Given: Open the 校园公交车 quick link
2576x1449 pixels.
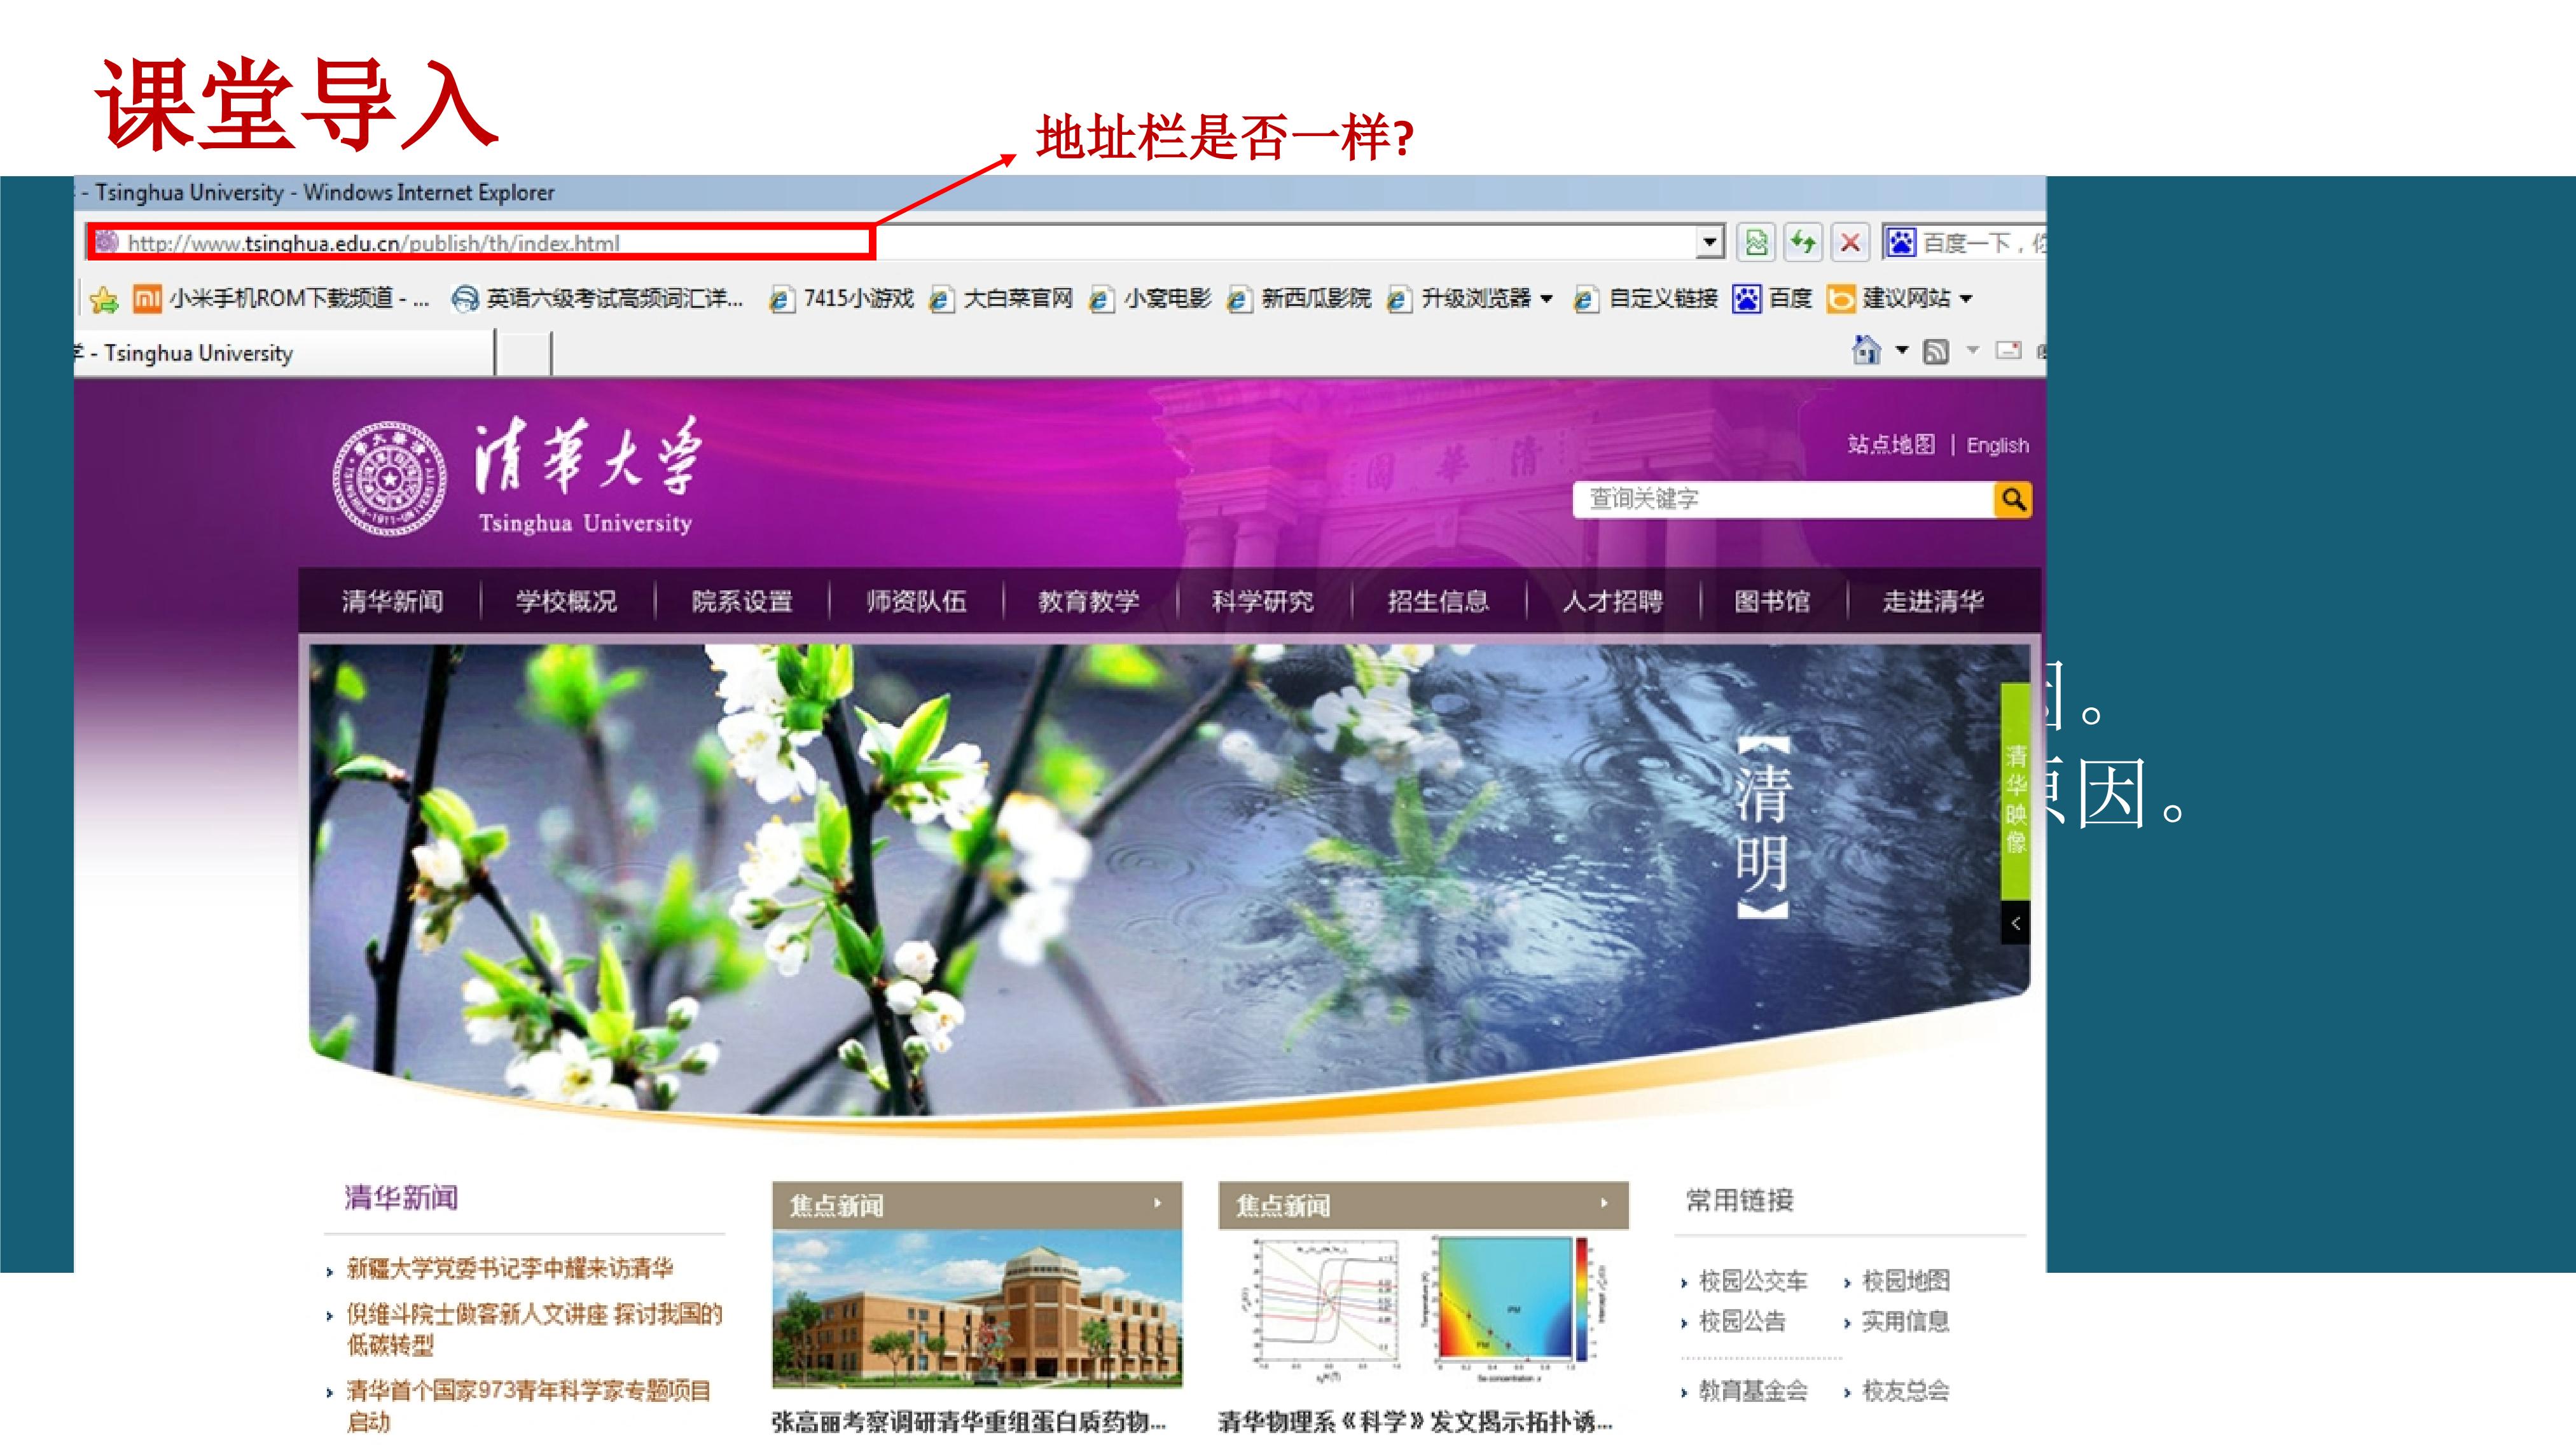Looking at the screenshot, I should point(1752,1281).
